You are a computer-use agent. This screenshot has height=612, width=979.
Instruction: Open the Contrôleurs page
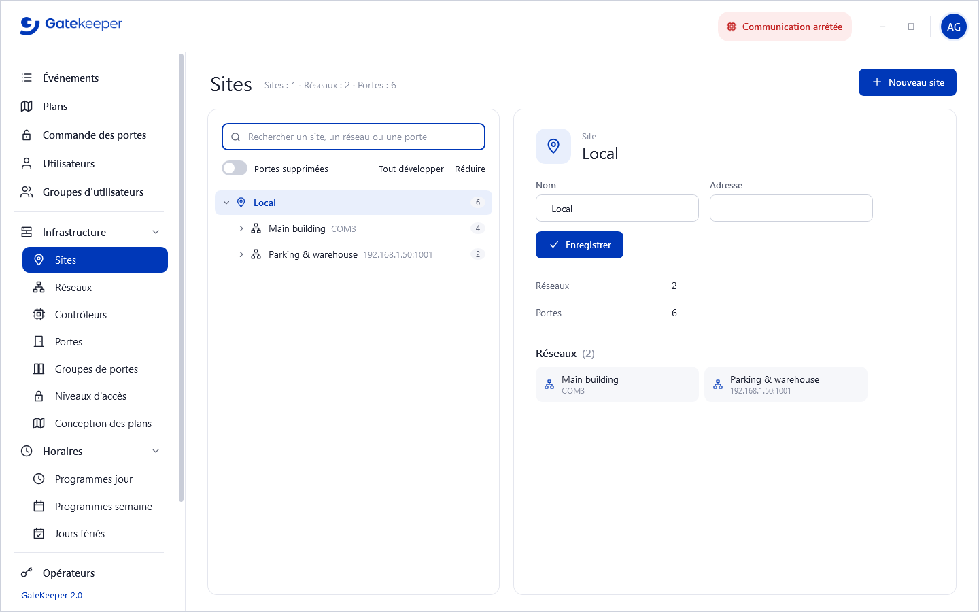95,314
